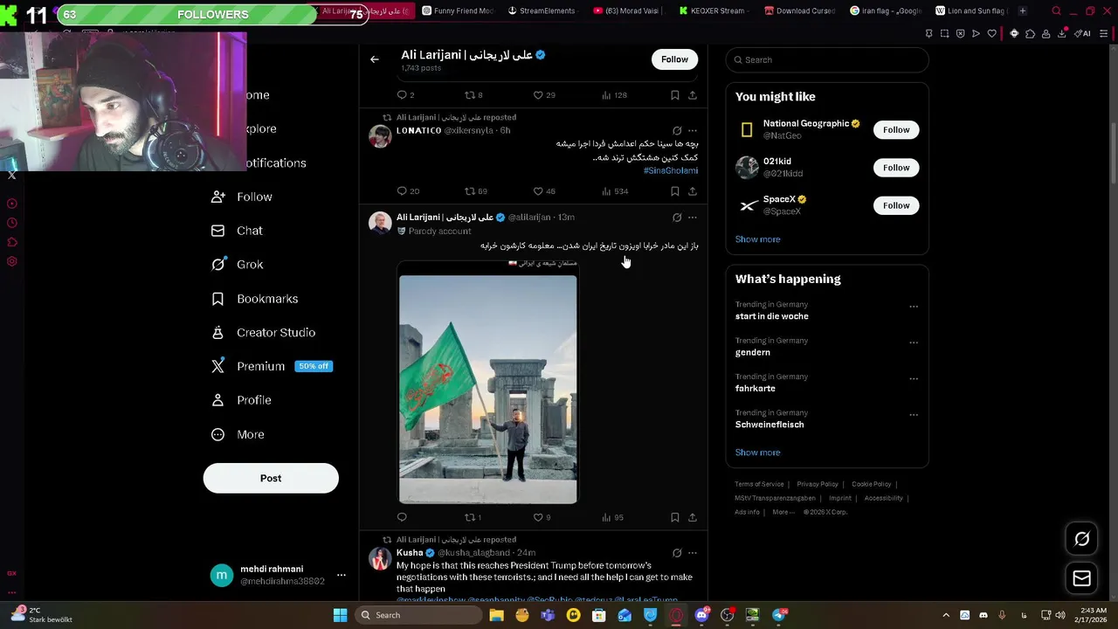Click Show more under You might like

point(757,239)
